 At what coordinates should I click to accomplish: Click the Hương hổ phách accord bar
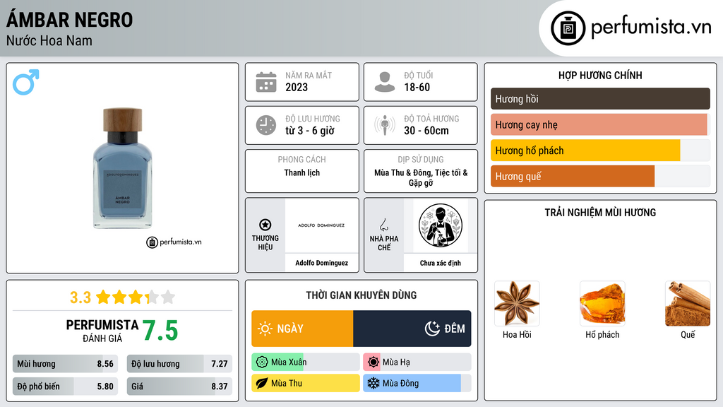600,151
